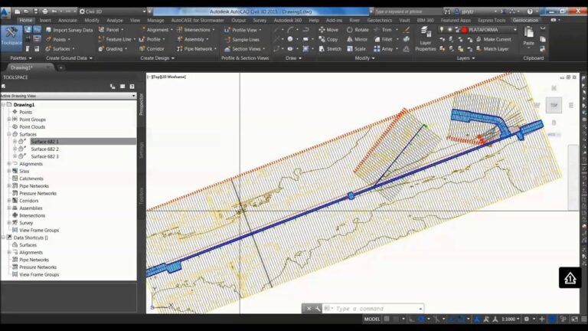Toggle the layer lock icon for PLATAFORMA
Viewport: 588px width, 331px height.
point(457,29)
